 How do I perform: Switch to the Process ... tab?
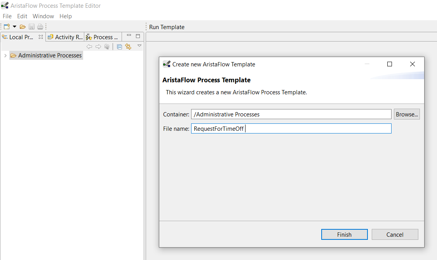pos(102,37)
